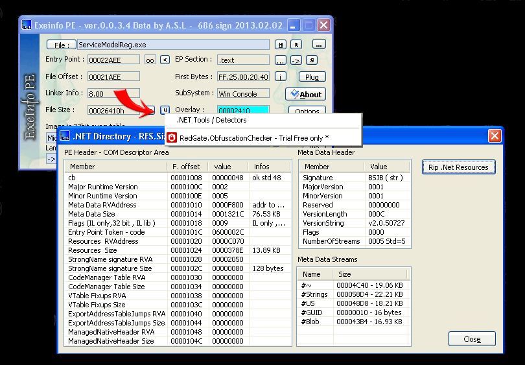Select ExportAddressTableJumps RVA row

(x=178, y=314)
